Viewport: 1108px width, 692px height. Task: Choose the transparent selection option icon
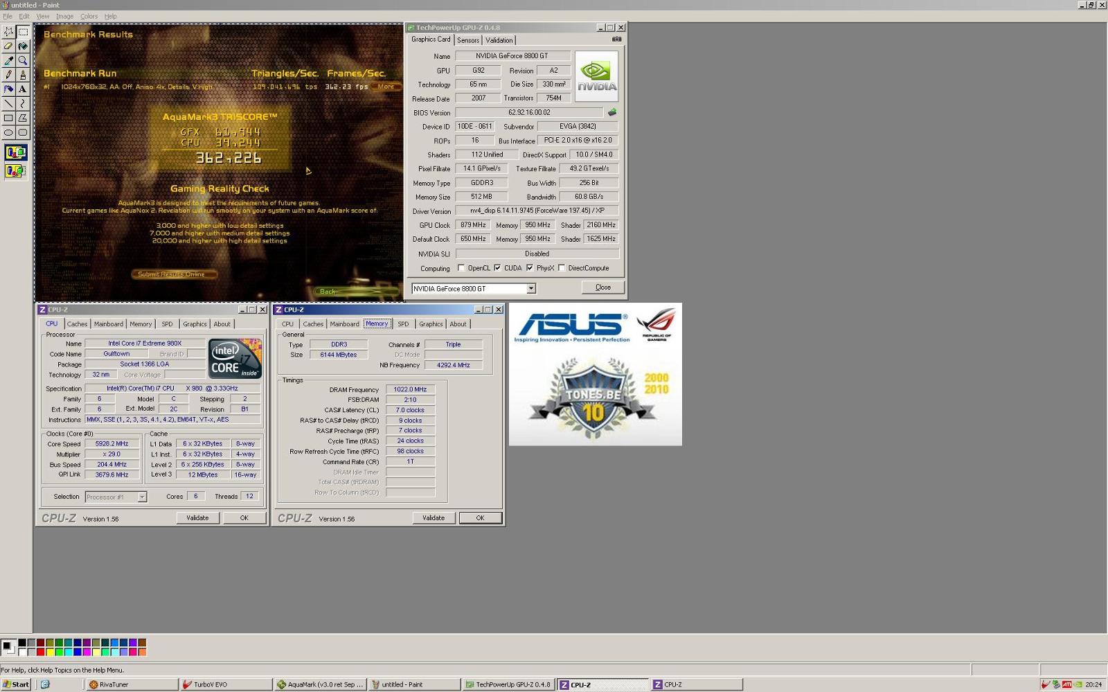16,170
